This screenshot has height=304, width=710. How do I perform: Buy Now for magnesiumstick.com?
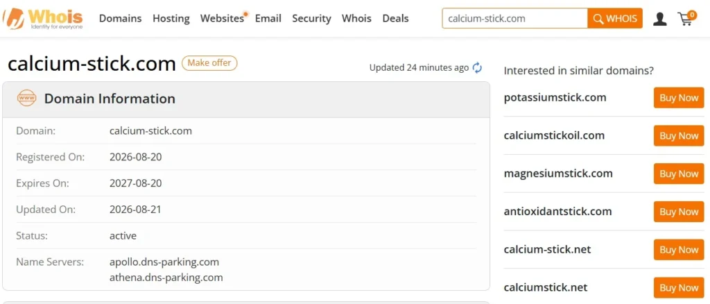[679, 174]
